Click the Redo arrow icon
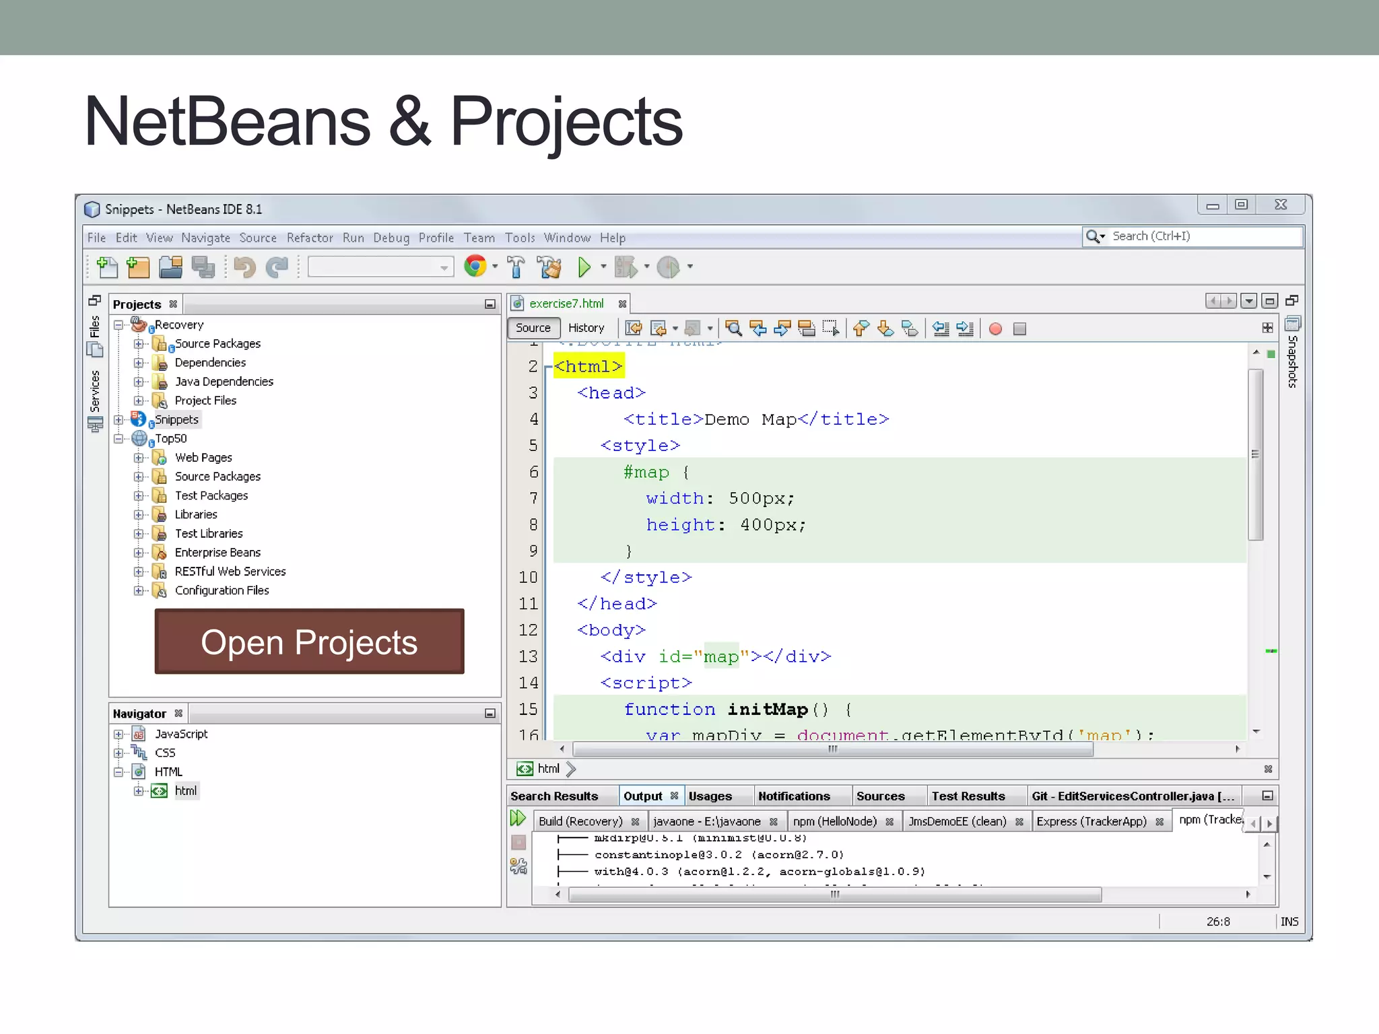 click(x=276, y=267)
